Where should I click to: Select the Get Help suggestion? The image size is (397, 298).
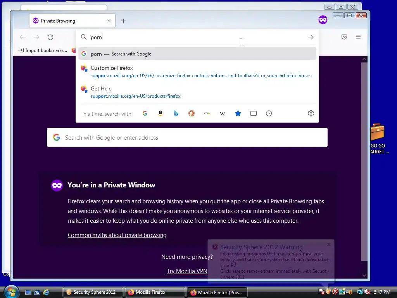tap(197, 92)
